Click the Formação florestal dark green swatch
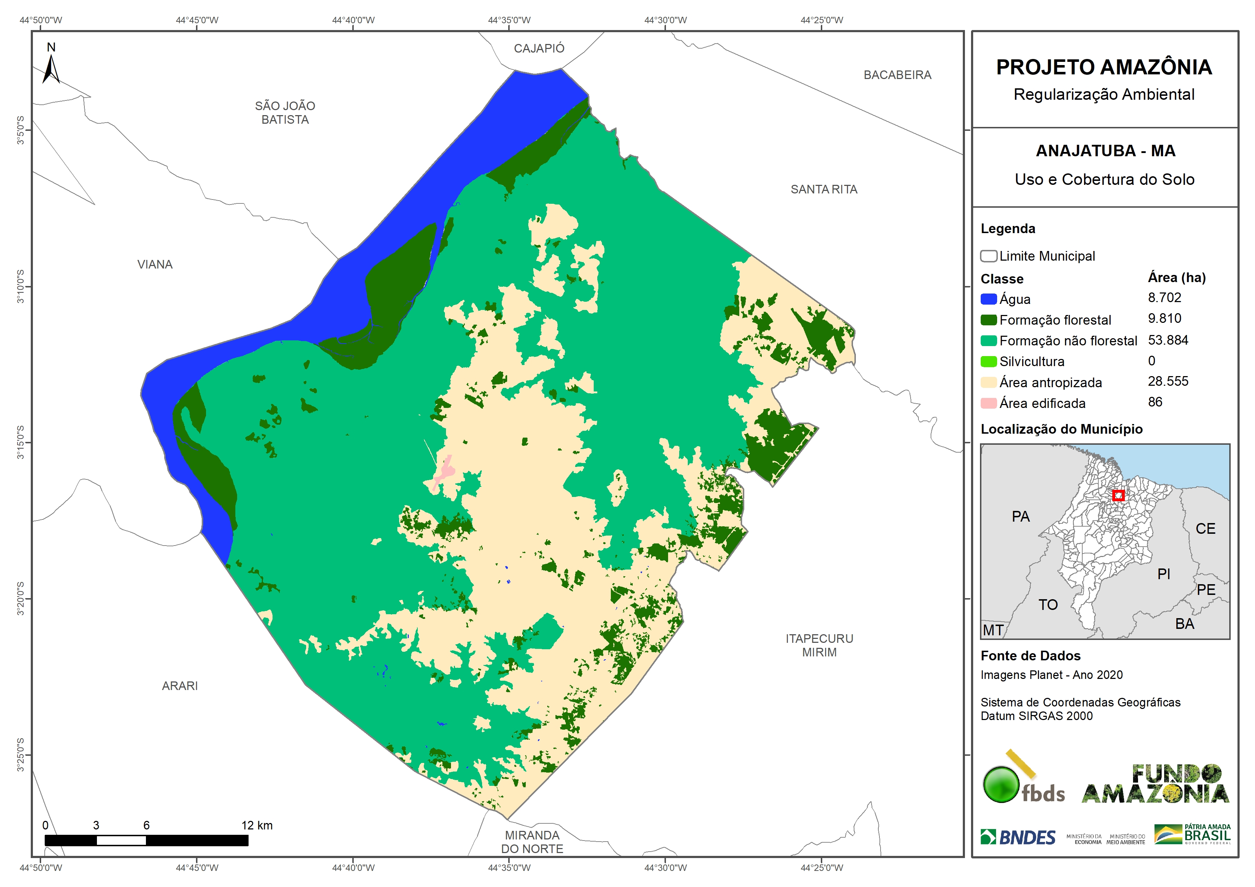Viewport: 1255px width, 887px height. pyautogui.click(x=988, y=320)
